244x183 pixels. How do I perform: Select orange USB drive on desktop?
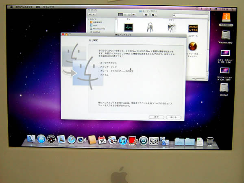(x=226, y=17)
